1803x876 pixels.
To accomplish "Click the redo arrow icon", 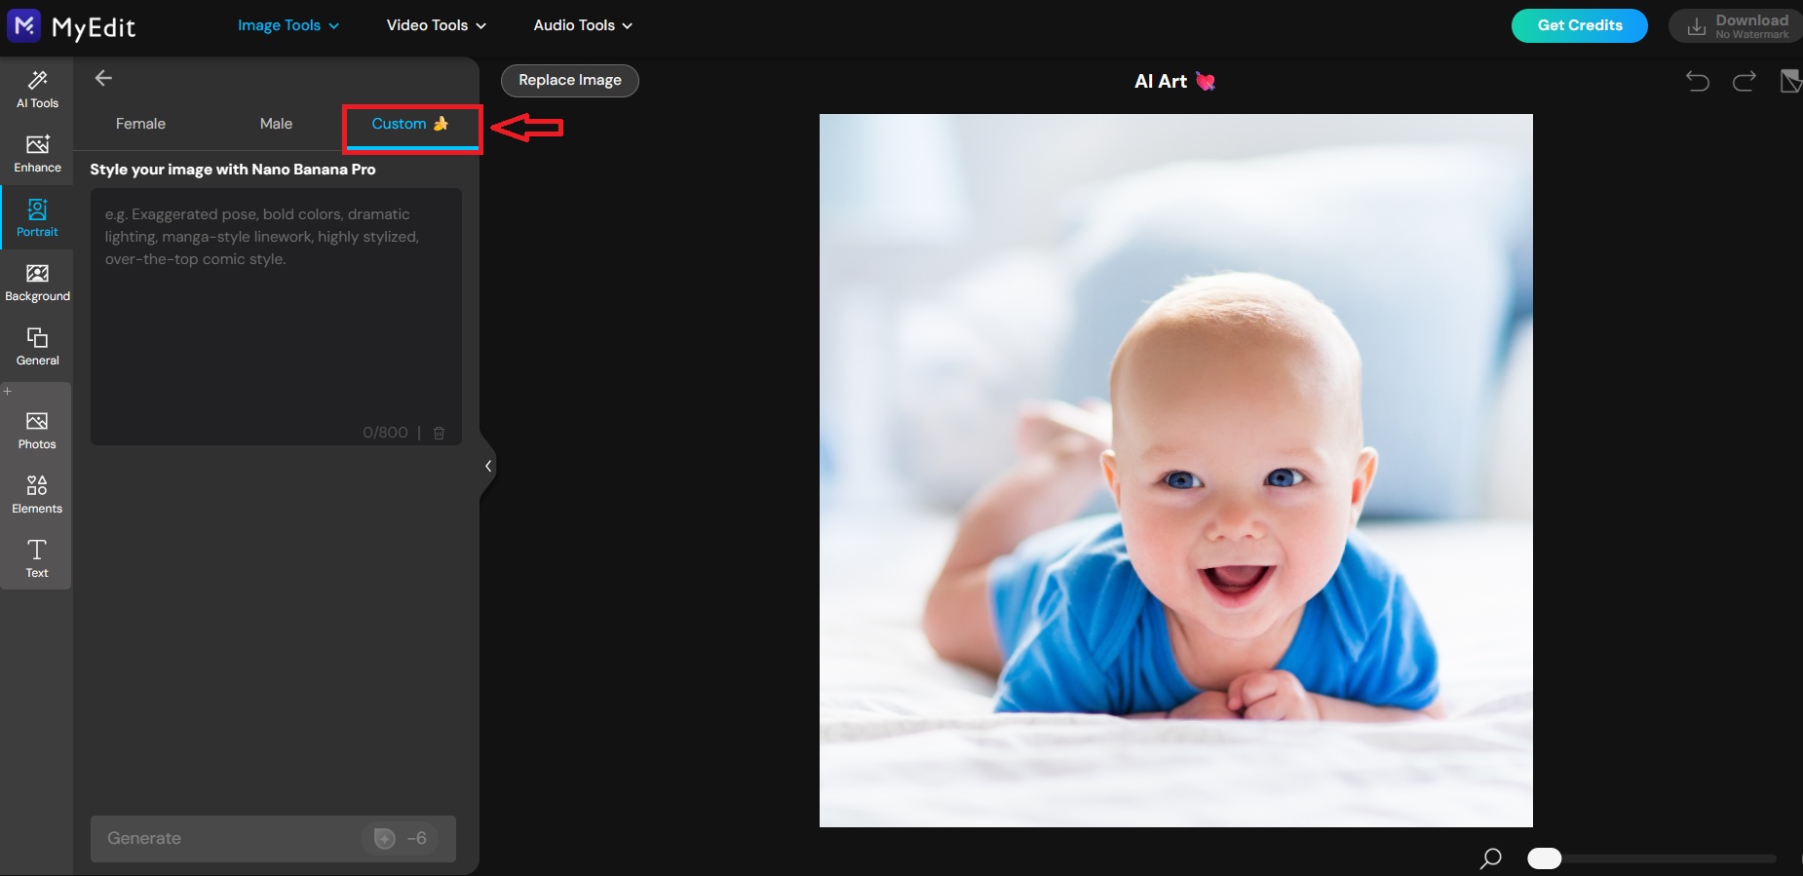I will point(1745,81).
